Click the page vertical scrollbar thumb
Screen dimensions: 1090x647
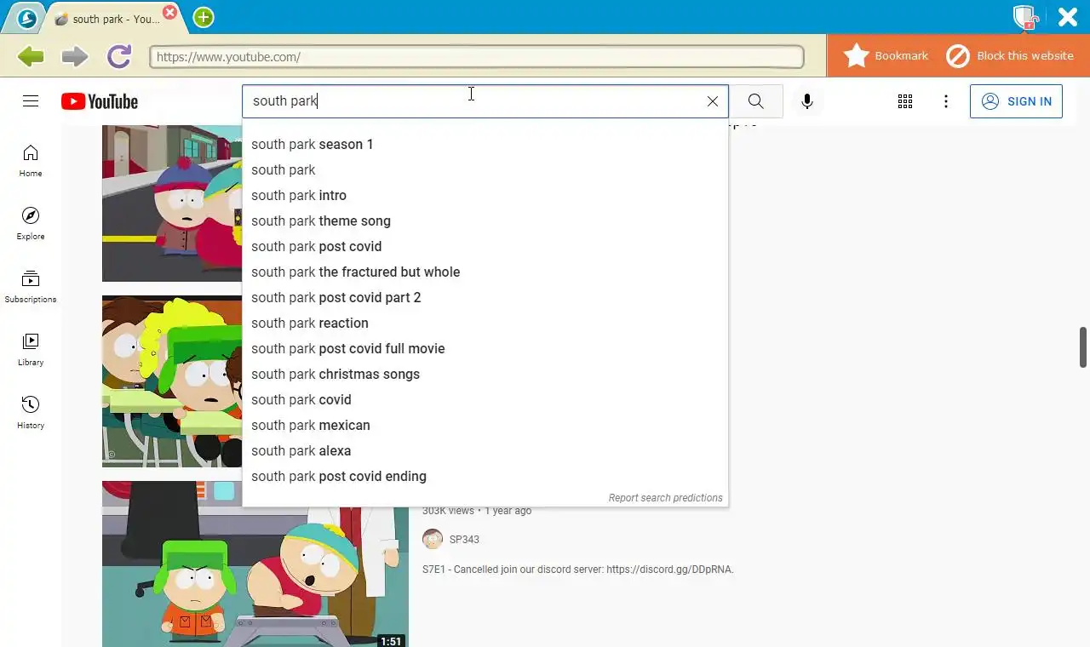[x=1083, y=347]
